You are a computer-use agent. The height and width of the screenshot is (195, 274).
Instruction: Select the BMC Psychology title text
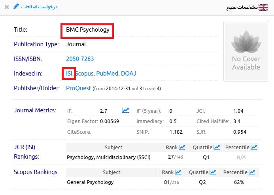[87, 30]
